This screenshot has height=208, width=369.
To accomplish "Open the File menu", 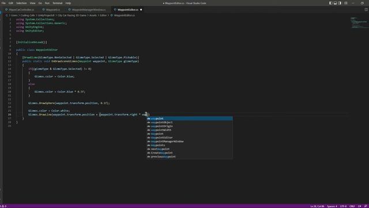I will coord(3,3).
